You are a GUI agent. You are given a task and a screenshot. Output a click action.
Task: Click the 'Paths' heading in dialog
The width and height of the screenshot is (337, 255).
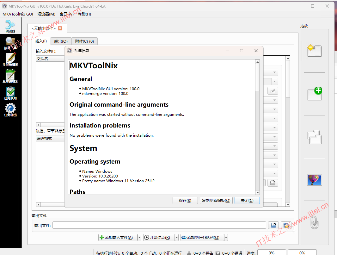click(x=77, y=192)
